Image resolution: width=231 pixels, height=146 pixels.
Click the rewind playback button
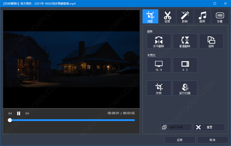10,113
